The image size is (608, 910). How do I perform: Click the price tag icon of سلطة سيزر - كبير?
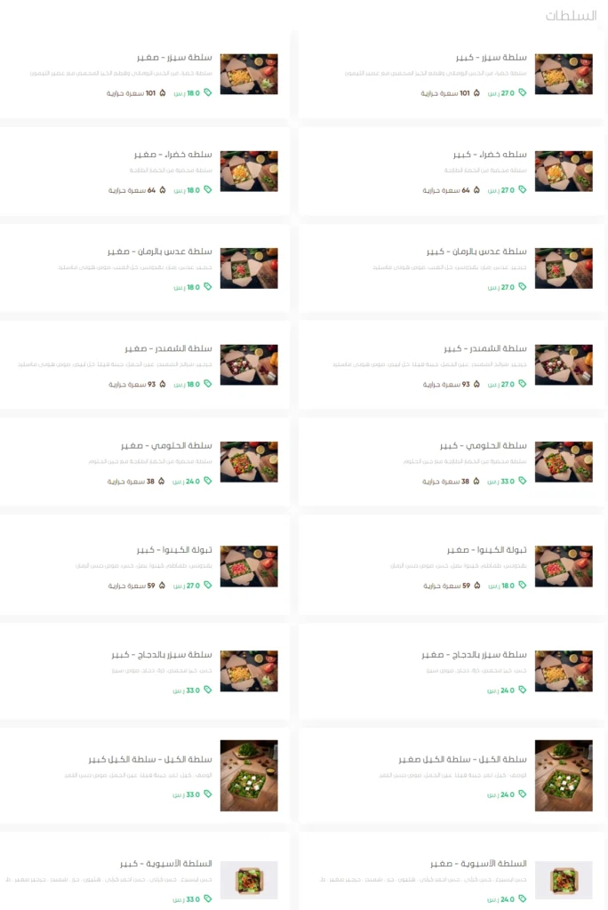point(522,92)
